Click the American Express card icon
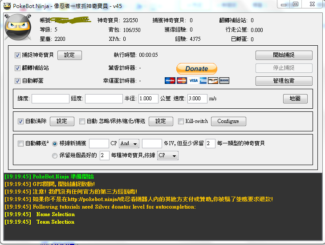This screenshot has height=245, width=325. point(203,81)
